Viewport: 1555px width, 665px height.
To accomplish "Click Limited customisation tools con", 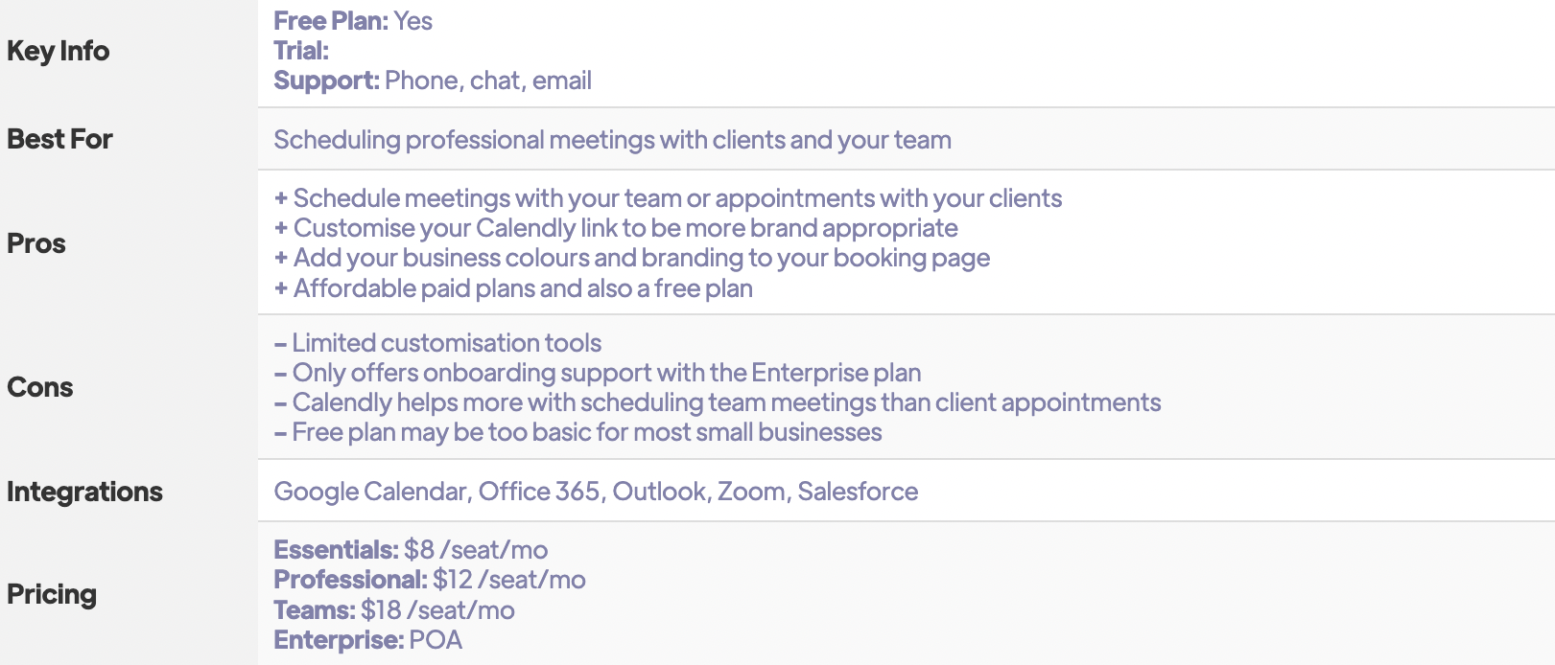I will (x=437, y=343).
